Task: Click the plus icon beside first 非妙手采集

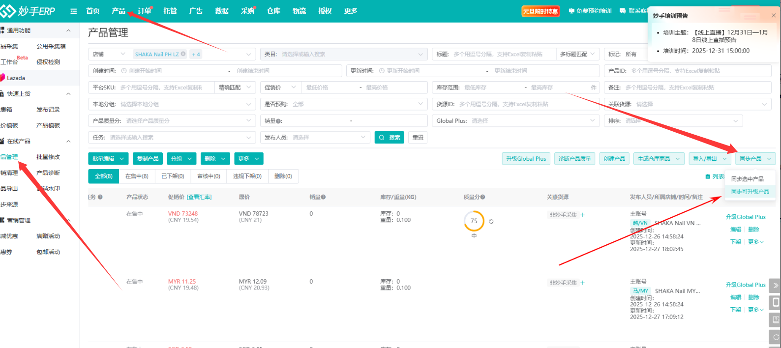Action: point(583,215)
